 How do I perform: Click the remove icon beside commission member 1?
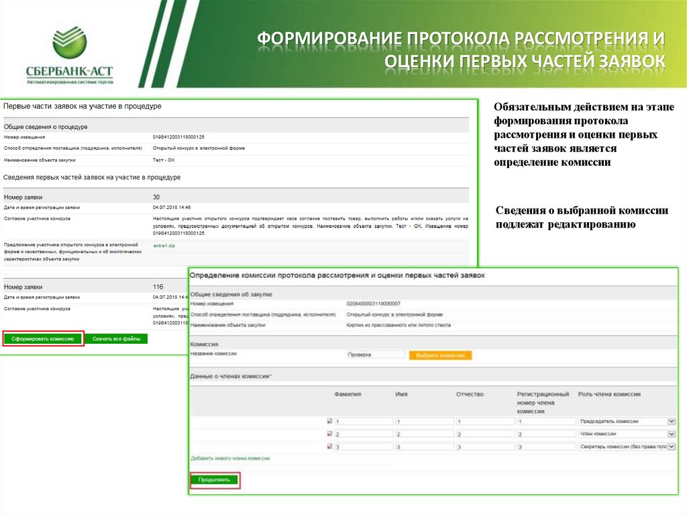329,422
